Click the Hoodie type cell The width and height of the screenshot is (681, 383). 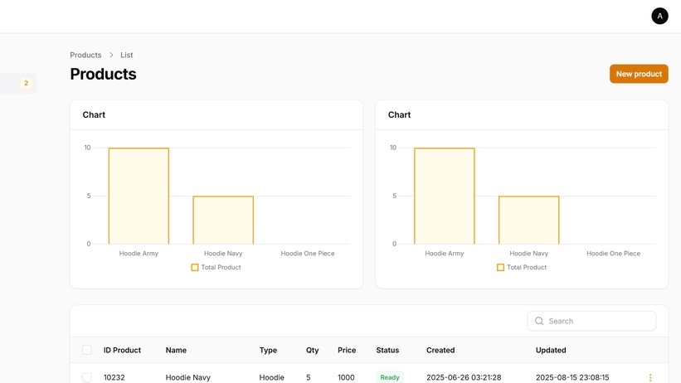click(272, 377)
